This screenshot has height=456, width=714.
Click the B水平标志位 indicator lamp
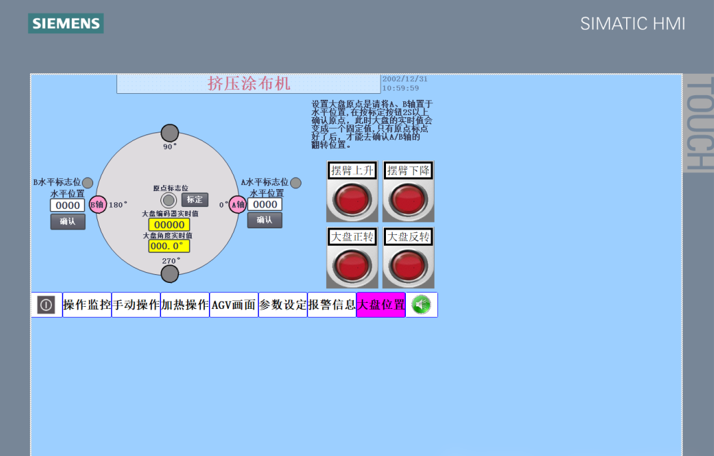pos(88,183)
